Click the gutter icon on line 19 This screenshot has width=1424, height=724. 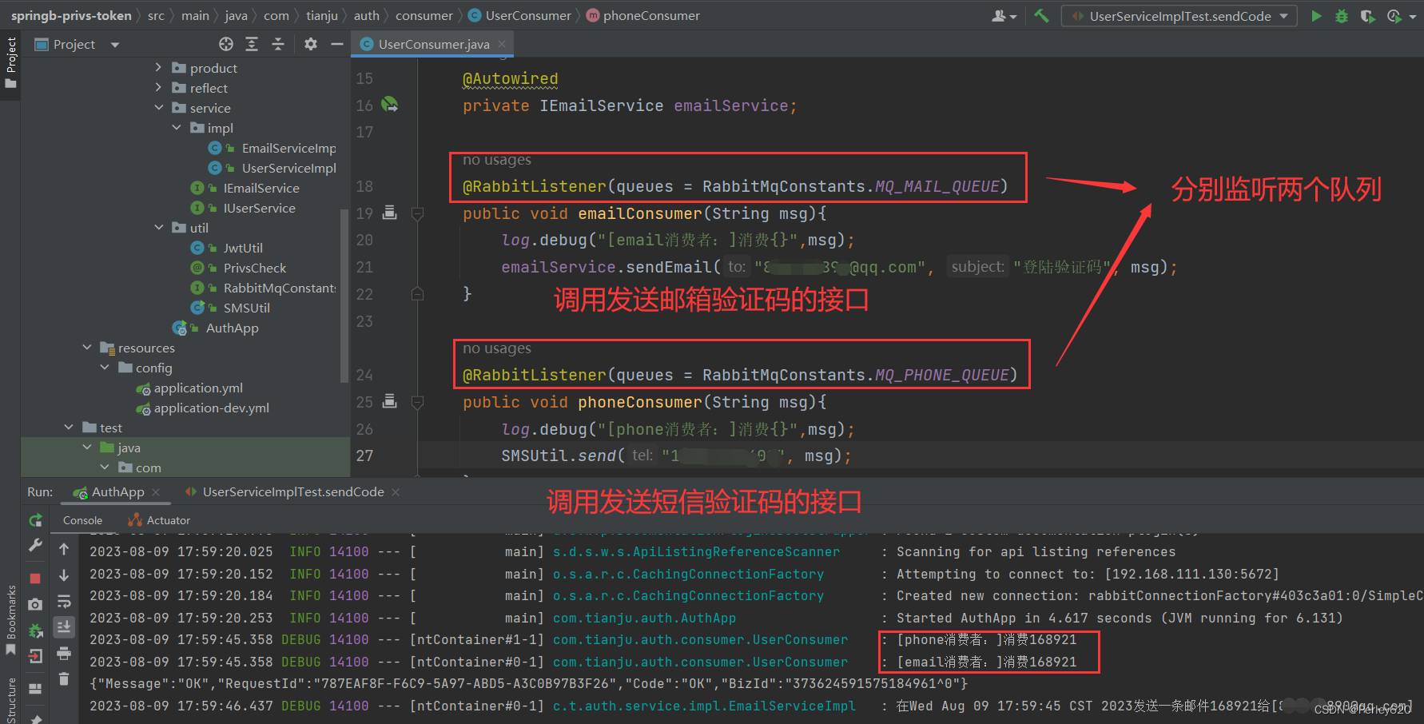pos(390,213)
